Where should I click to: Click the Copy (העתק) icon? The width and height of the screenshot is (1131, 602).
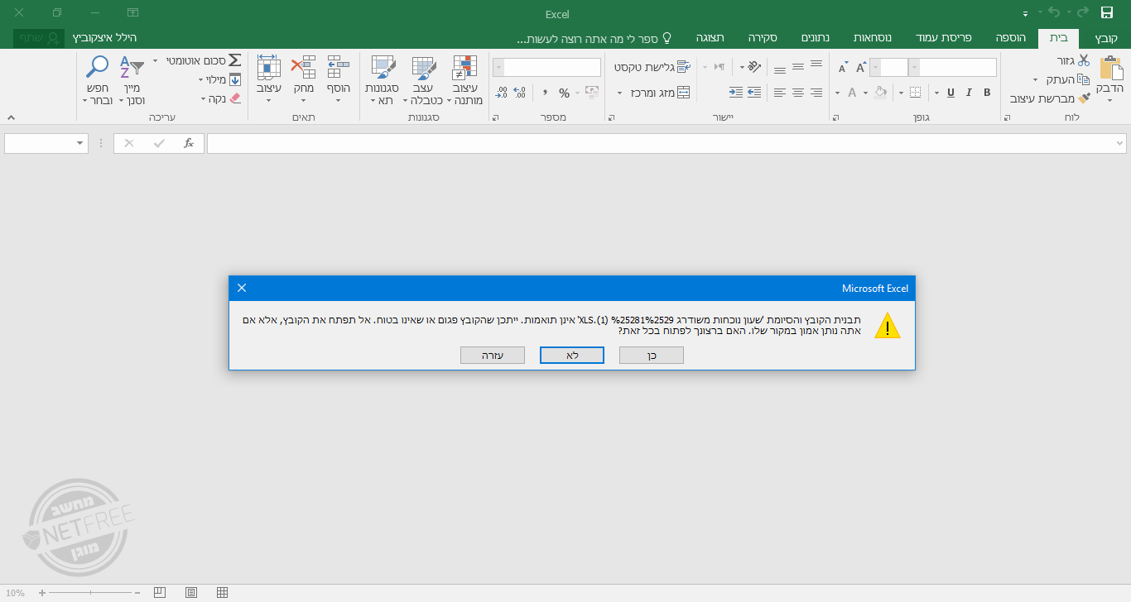point(1084,79)
